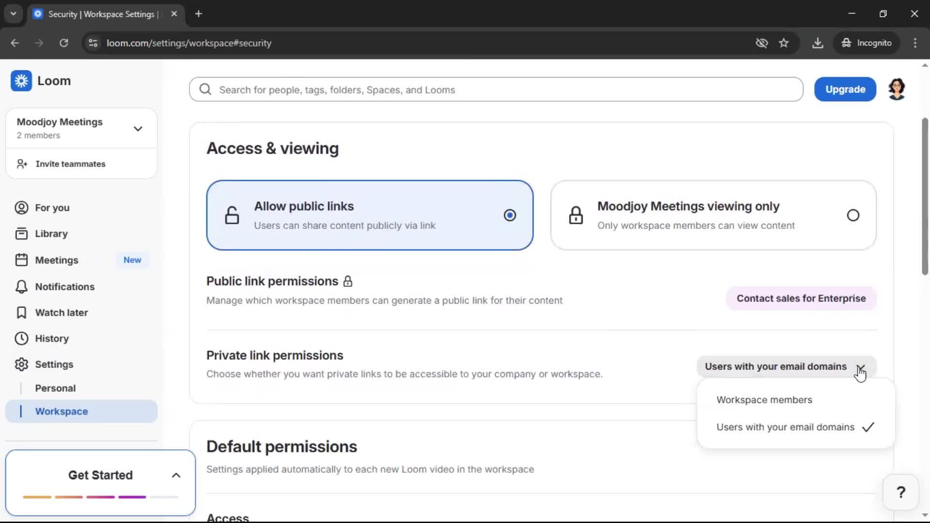This screenshot has width=930, height=523.
Task: Open the Loom home via the logo icon
Action: (x=21, y=81)
